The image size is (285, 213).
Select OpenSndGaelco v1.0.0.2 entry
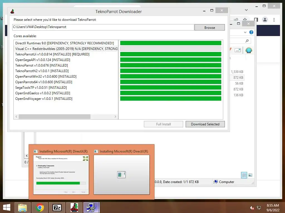coord(66,93)
